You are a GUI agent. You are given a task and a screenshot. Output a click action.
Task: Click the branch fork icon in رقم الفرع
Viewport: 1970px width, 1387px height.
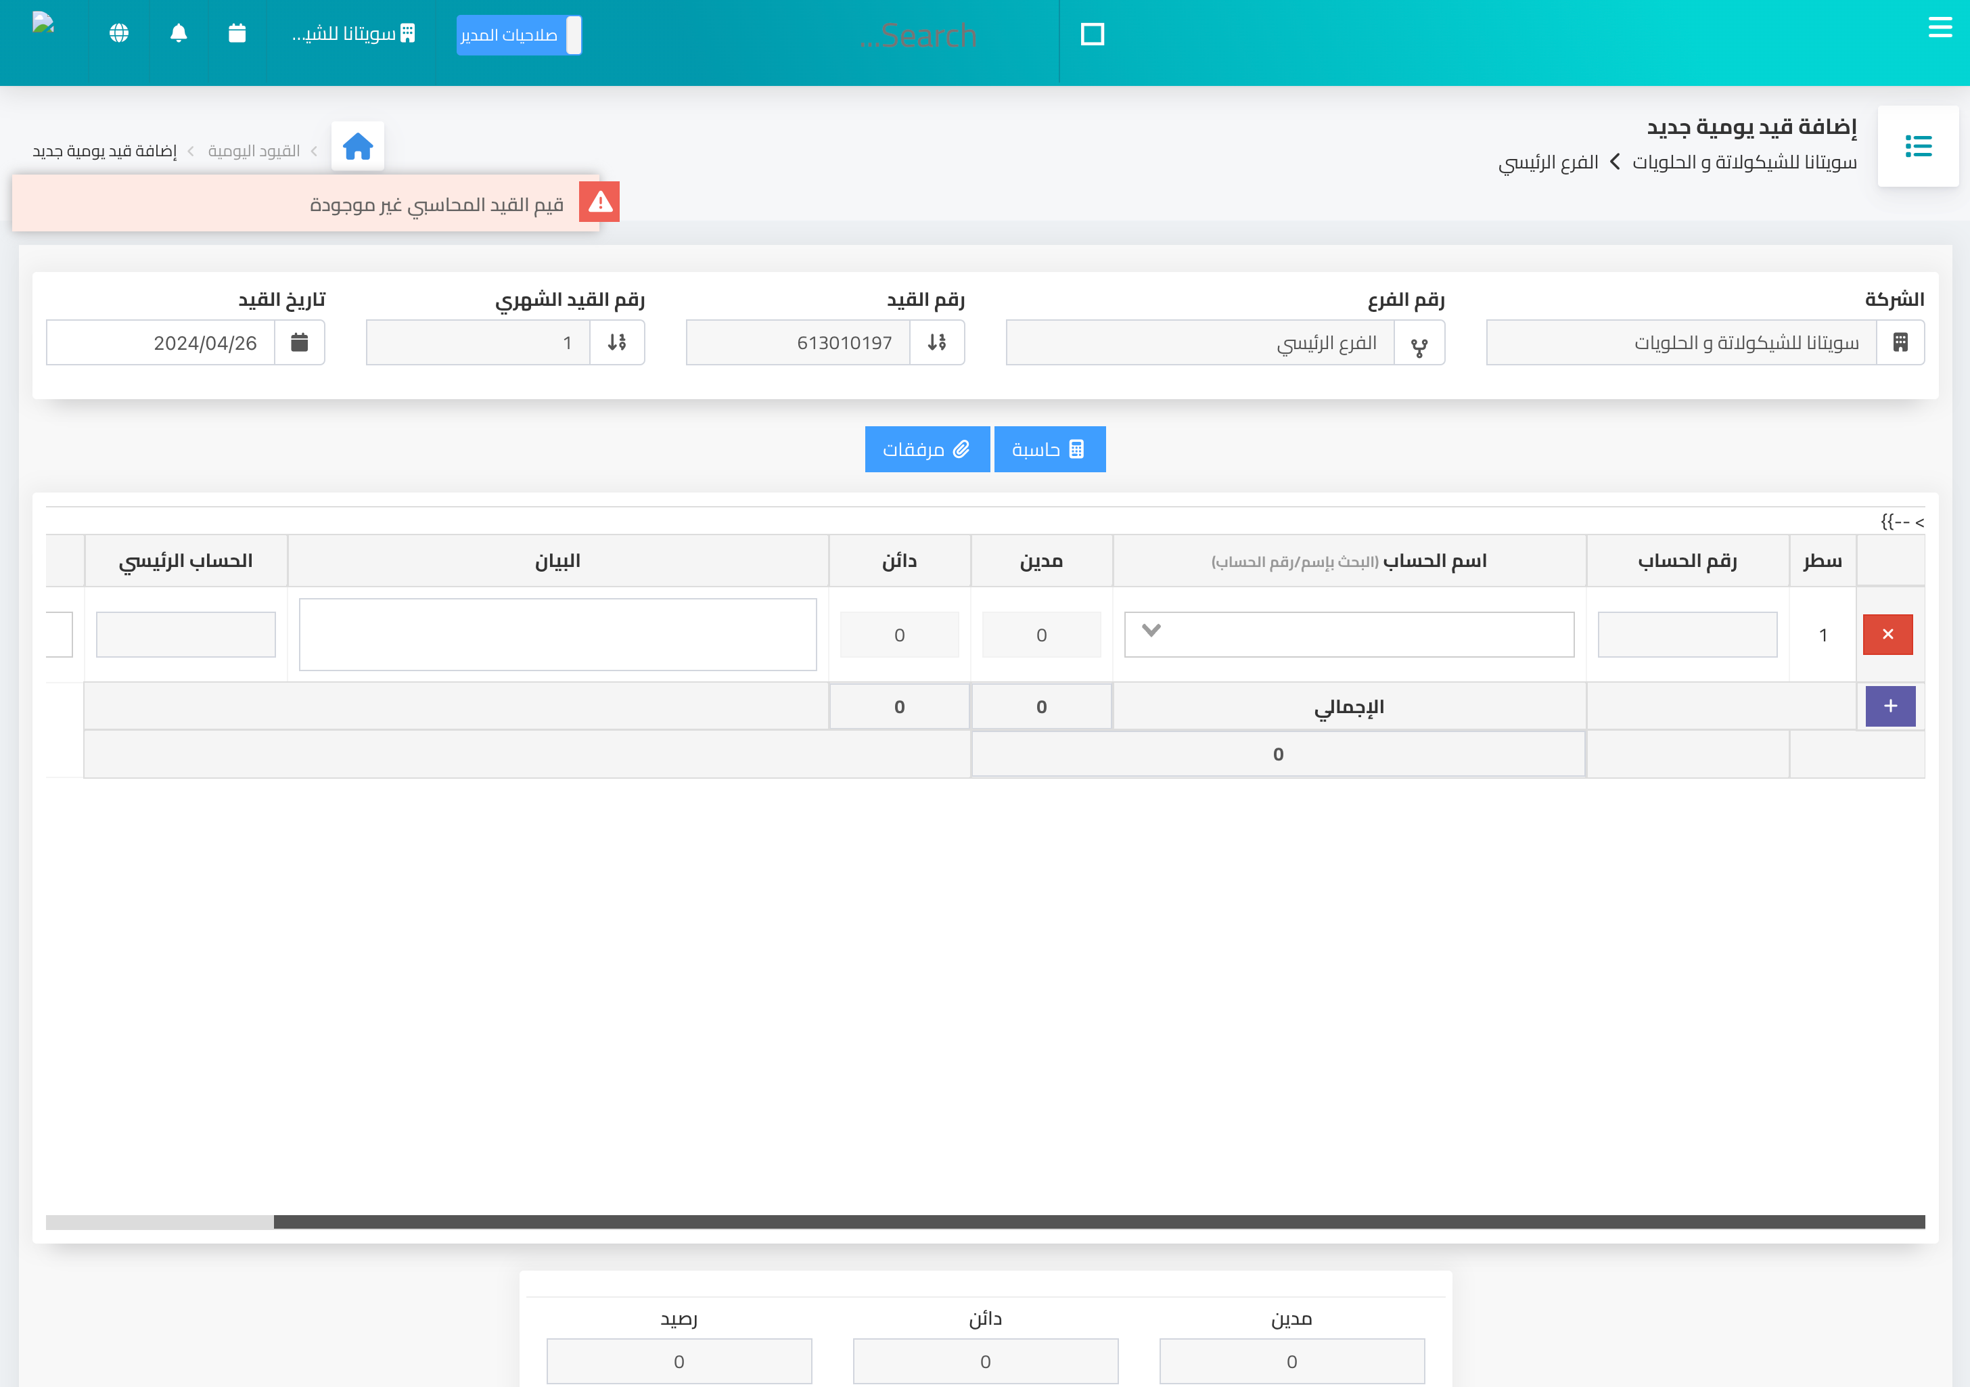1420,342
